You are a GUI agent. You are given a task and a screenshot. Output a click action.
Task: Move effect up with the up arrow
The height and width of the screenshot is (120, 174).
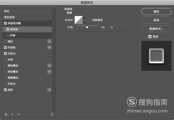[x=12, y=114]
